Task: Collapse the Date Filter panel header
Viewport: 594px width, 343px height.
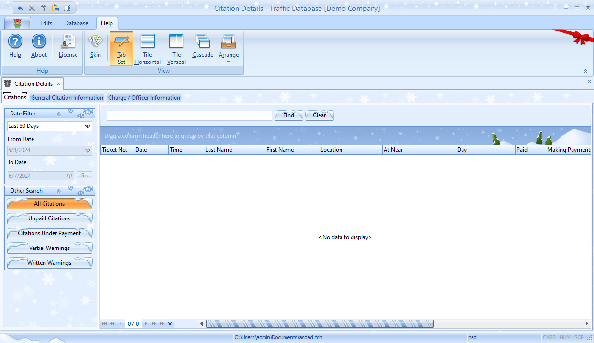Action: click(x=50, y=114)
